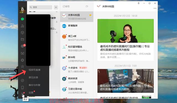Open the Contacts icon in sidebar
This screenshot has height=103, width=177.
[22, 26]
